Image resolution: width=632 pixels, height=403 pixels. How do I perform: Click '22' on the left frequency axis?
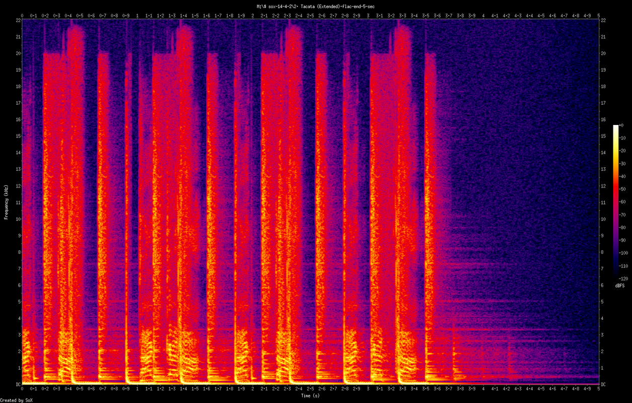18,20
